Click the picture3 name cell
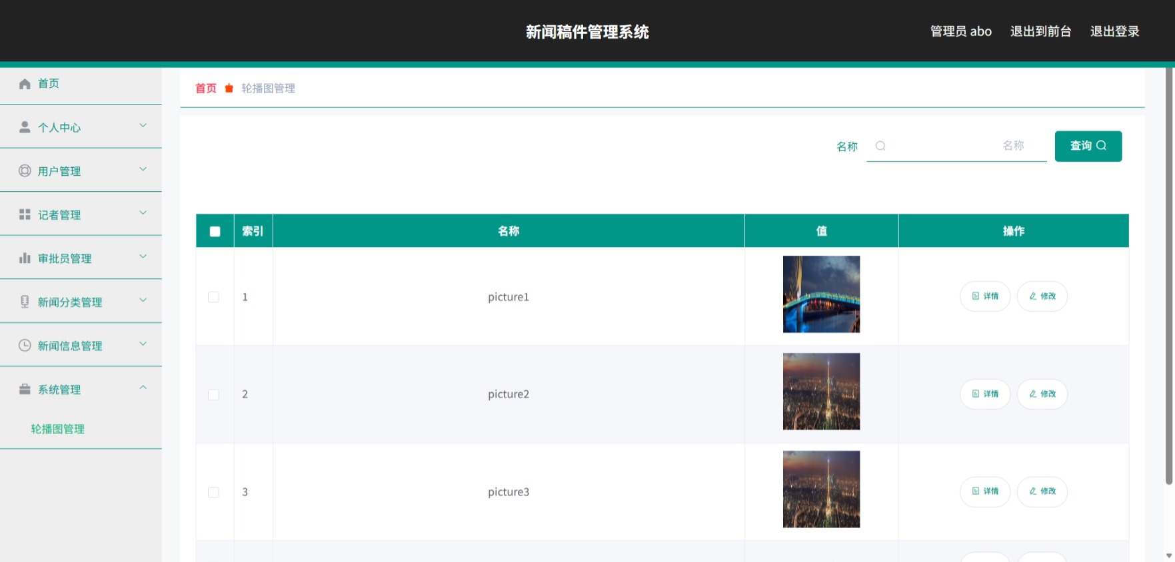Viewport: 1175px width, 562px height. (x=509, y=492)
